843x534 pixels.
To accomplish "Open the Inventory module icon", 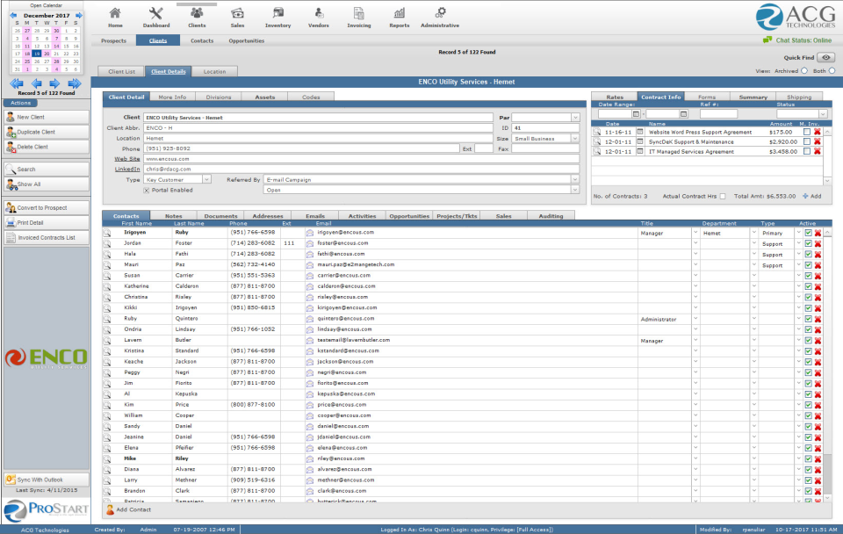I will coord(277,18).
